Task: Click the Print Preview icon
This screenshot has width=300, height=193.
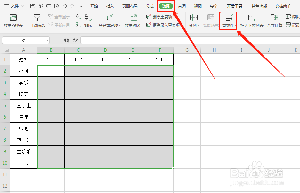Action: pyautogui.click(x=57, y=6)
